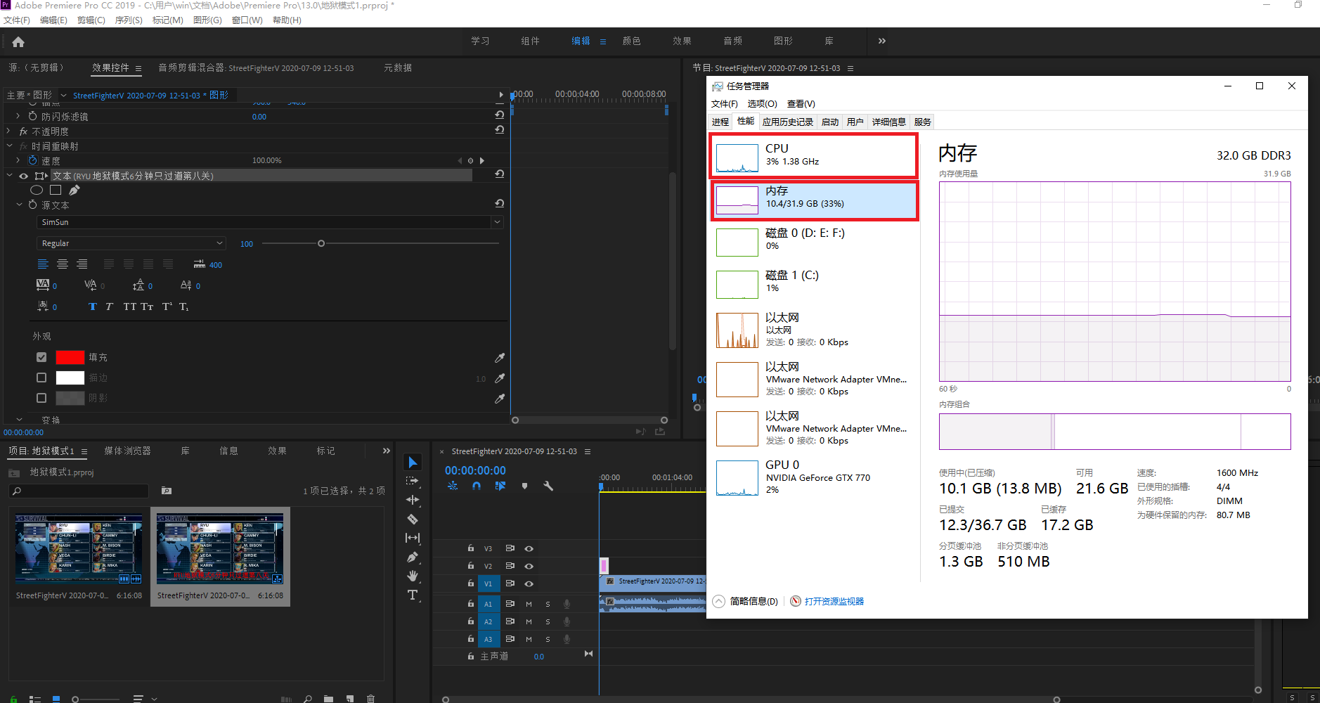Adjust the font size slider
Screen dimensions: 1320x703
click(321, 243)
